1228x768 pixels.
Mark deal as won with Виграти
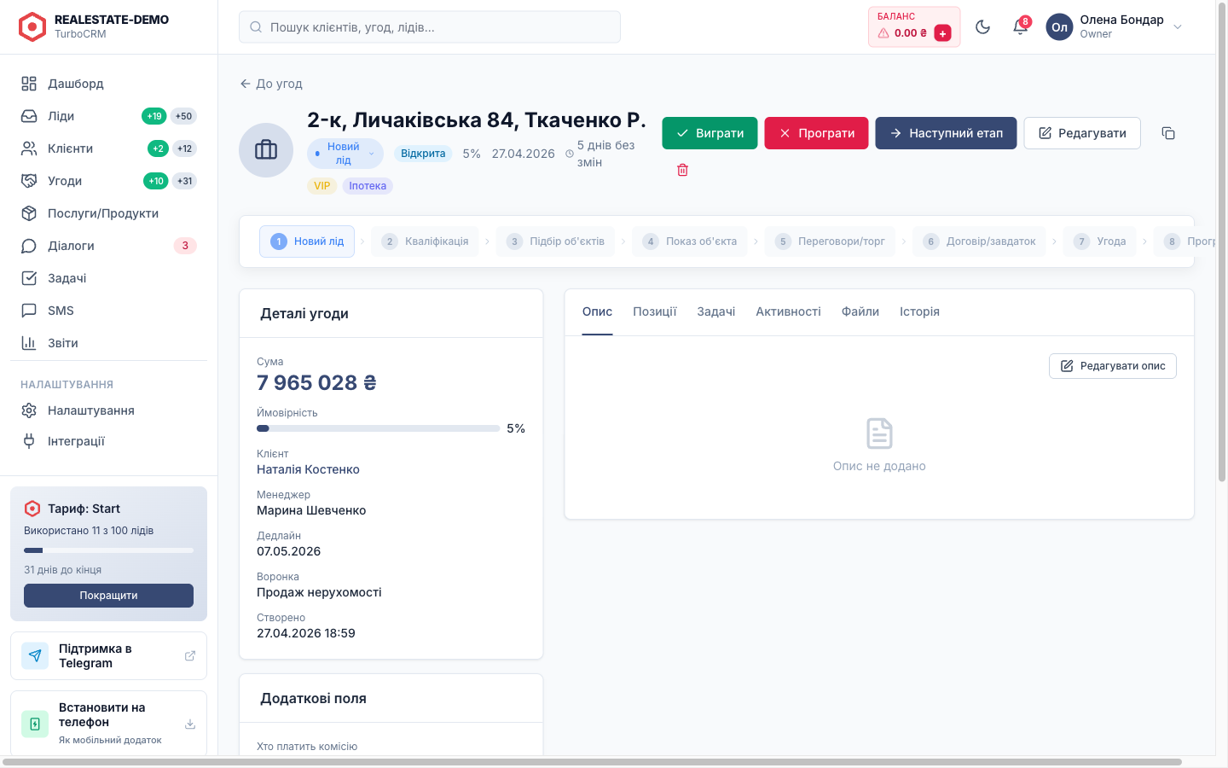[x=710, y=133]
